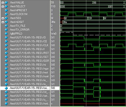
Task: Click the red unknown-state waveform of REG/noti
Action: pos(93,104)
